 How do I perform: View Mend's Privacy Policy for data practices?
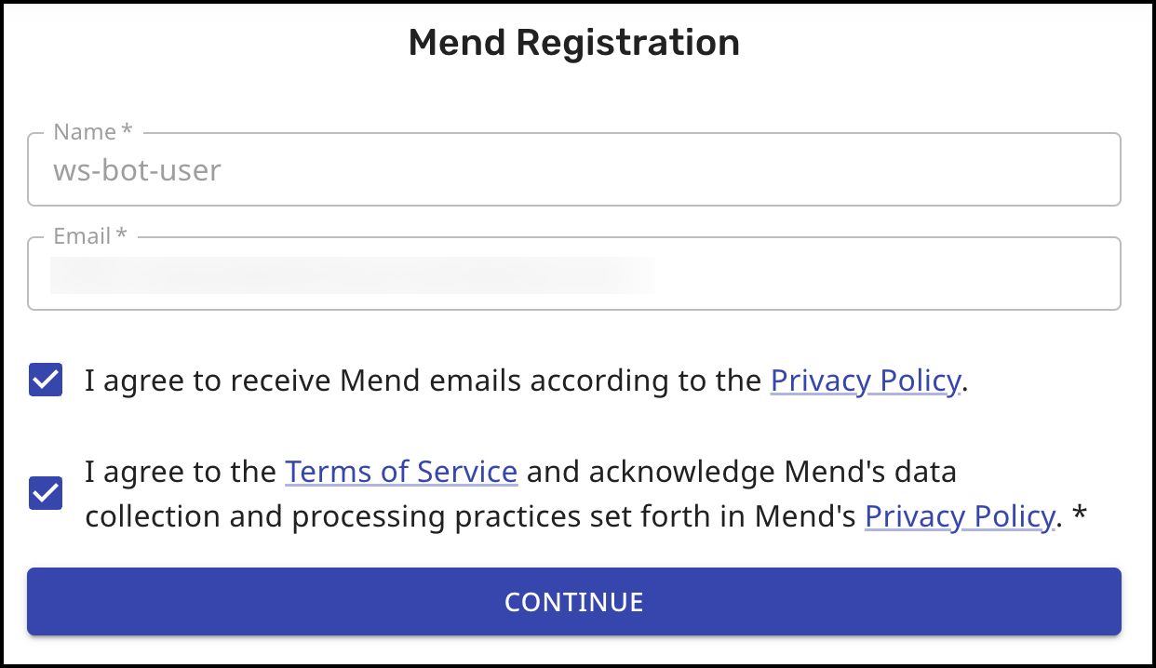[x=960, y=516]
